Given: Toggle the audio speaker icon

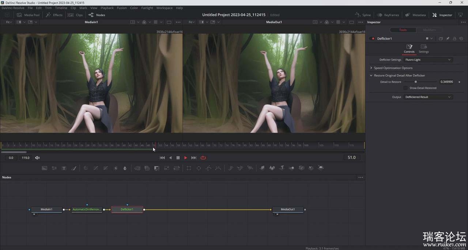Looking at the screenshot, I should 37,158.
